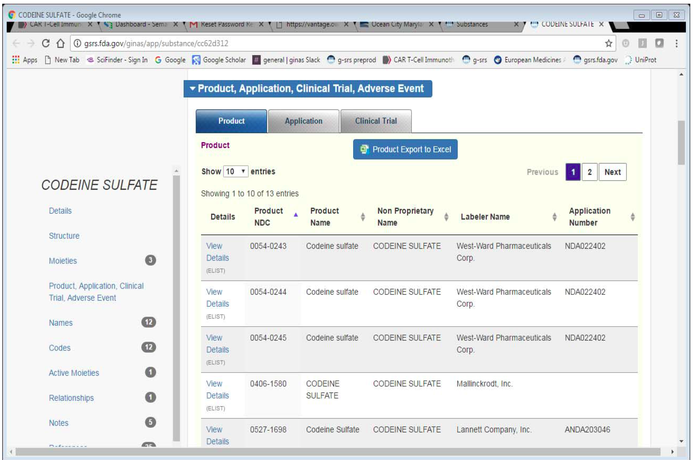Close the Reset Password Gmail tab
This screenshot has width=694, height=460.
pos(261,24)
